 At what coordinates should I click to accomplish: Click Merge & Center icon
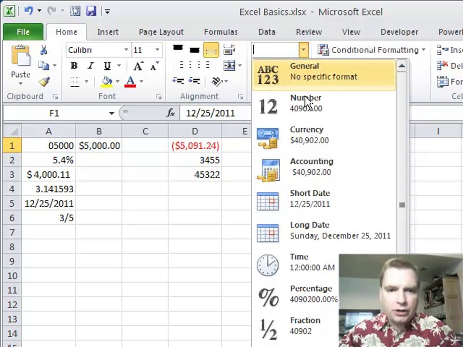(x=229, y=66)
